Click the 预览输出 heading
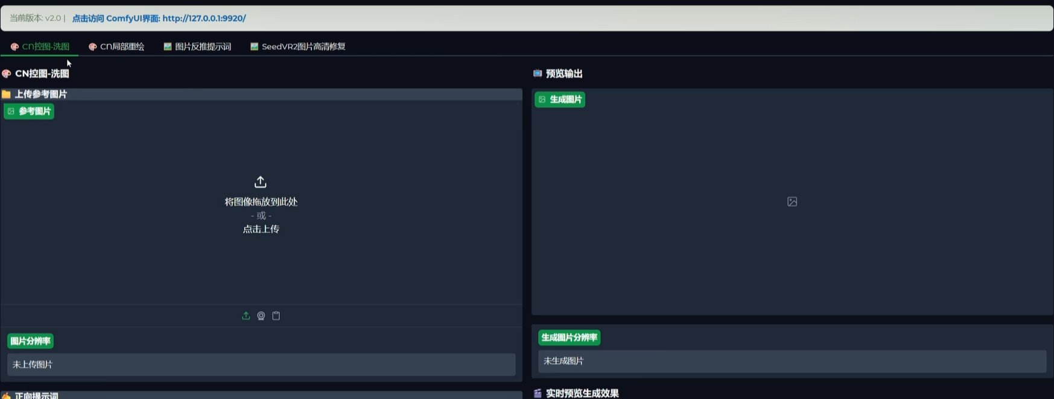Screen dimensions: 1054x399 (x=564, y=74)
